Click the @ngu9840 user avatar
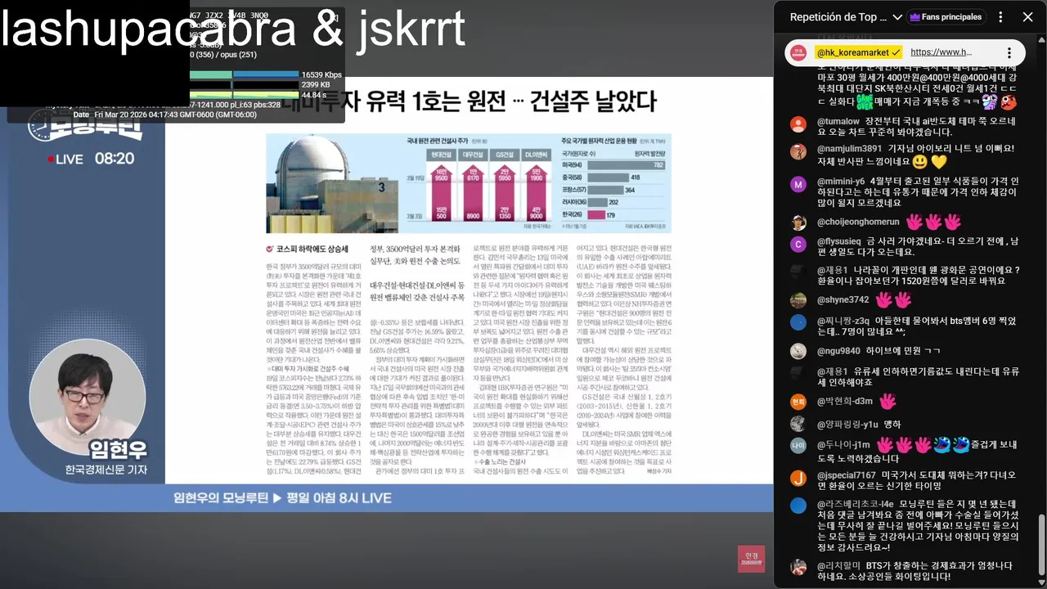This screenshot has width=1047, height=589. click(798, 351)
